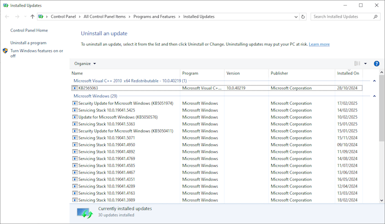Select Servicing Stack 10.0.19041.4351
This screenshot has width=385, height=224.
217,179
